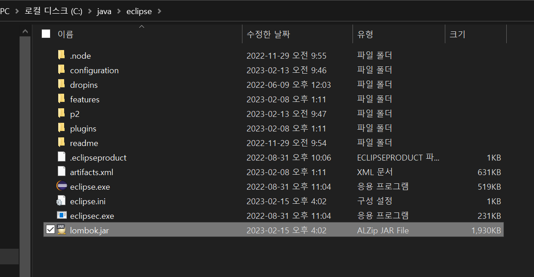Expand the chevron after eclipse breadcrumb
The width and height of the screenshot is (534, 277).
[x=159, y=11]
